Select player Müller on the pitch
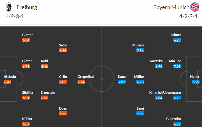This screenshot has width=202, height=127. [139, 77]
